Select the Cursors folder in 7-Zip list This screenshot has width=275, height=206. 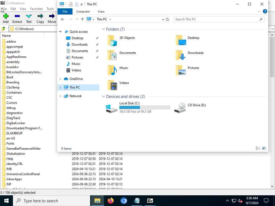pos(12,103)
